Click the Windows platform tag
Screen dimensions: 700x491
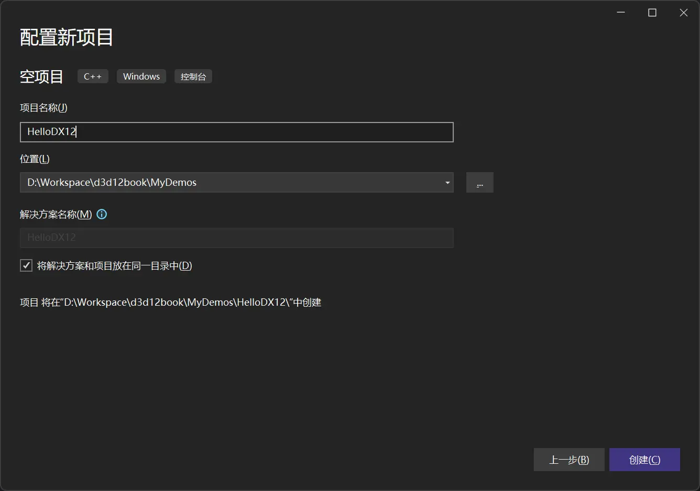point(141,76)
